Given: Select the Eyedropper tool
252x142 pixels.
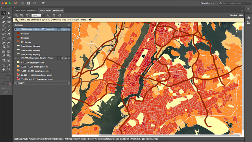Looking at the screenshot, I should click(4, 56).
